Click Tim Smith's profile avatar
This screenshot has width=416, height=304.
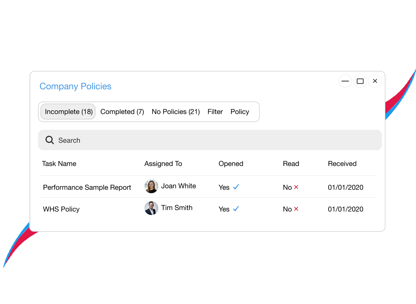(151, 208)
